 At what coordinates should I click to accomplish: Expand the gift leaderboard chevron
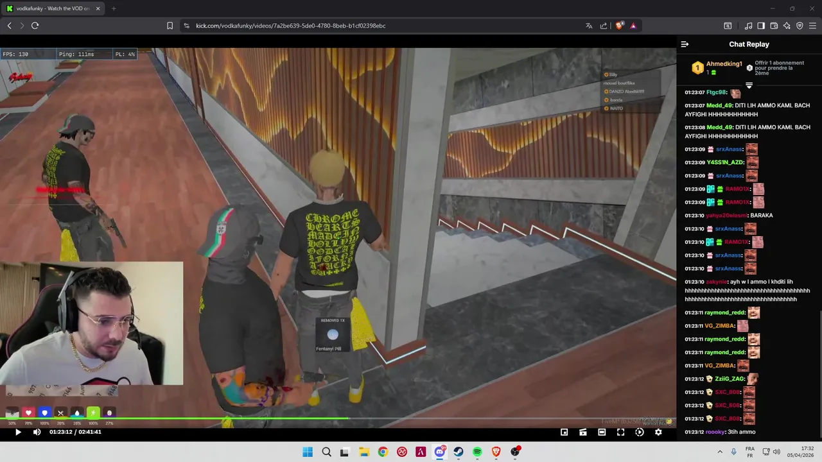click(x=749, y=85)
